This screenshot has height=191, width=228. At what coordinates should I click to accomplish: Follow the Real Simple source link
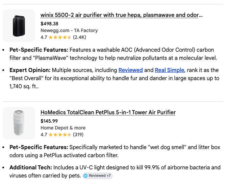tap(170, 70)
